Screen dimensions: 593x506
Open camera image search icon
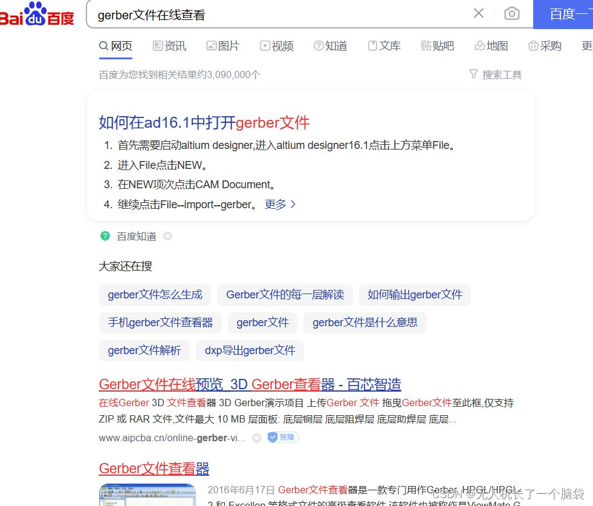[511, 14]
